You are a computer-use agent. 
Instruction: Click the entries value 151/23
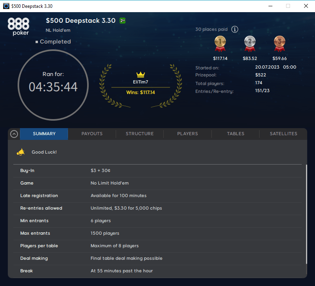click(262, 91)
